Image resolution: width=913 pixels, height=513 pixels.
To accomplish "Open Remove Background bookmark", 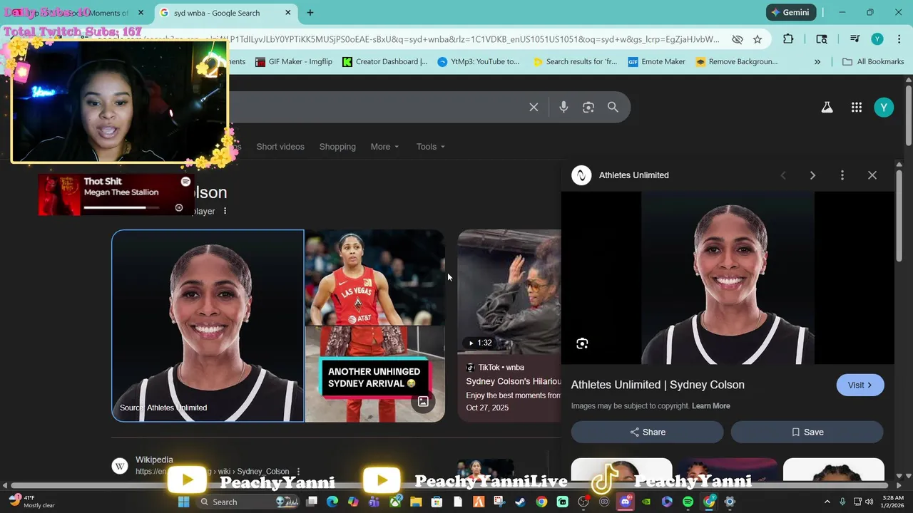I will pyautogui.click(x=737, y=62).
